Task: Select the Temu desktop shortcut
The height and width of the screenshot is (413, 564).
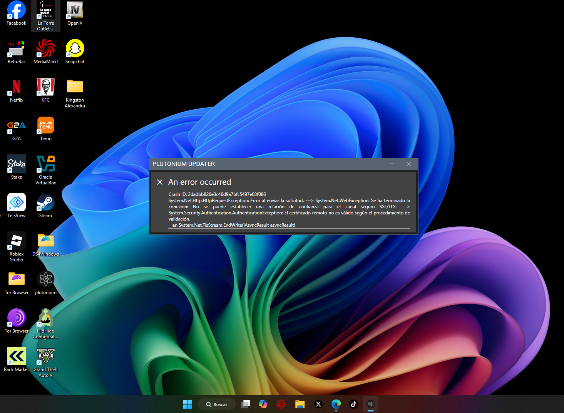Action: [46, 129]
